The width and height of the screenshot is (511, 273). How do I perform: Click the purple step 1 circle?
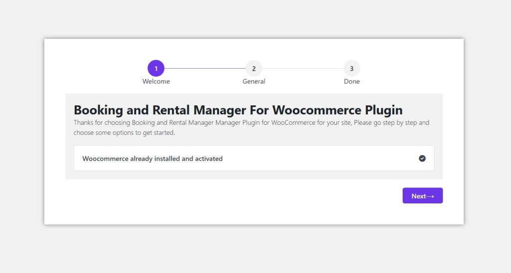[x=156, y=69]
